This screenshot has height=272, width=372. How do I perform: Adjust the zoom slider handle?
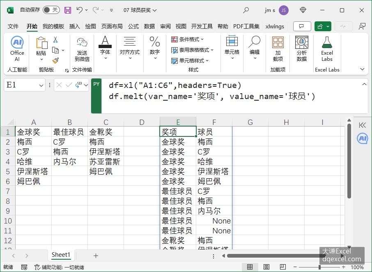(319, 267)
